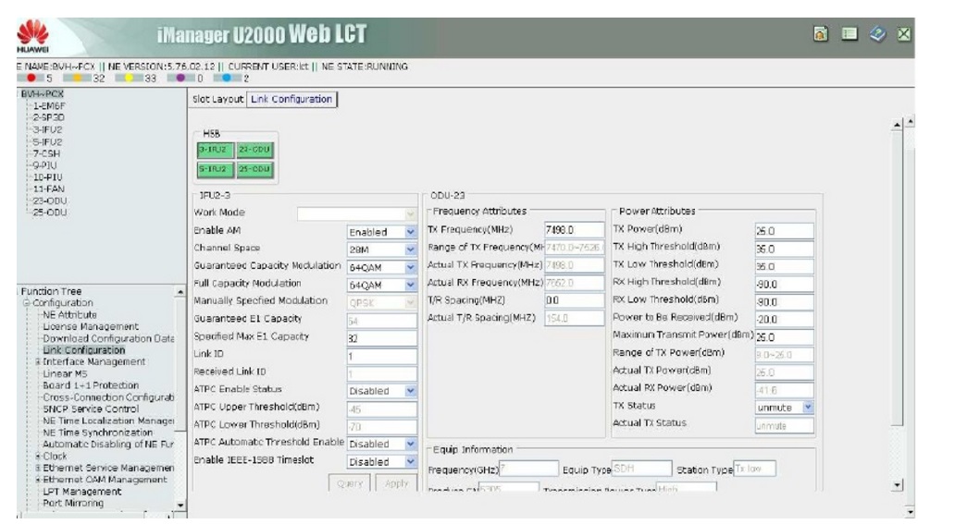Switch to the Slot Layout tab
This screenshot has height=524, width=955.
pos(217,99)
